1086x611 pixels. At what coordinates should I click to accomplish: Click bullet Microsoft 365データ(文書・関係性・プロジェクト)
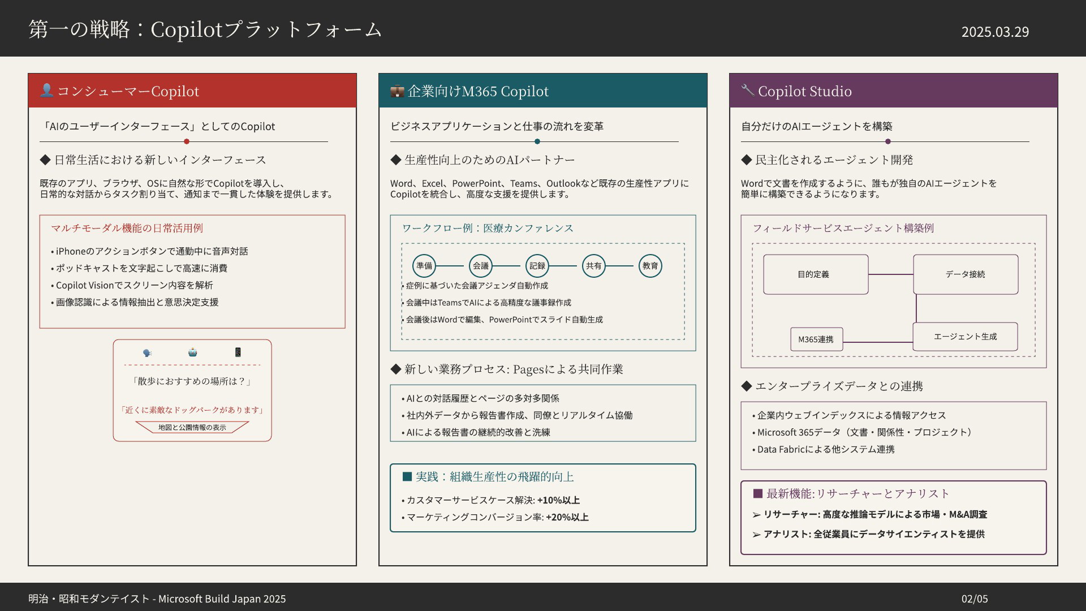[x=864, y=432]
